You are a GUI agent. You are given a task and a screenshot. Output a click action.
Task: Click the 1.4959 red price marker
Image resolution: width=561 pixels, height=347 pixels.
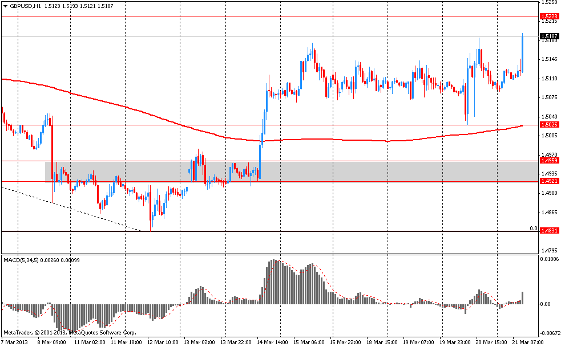(548, 161)
